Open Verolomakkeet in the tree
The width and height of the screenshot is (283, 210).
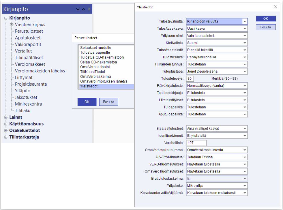coord(30,64)
